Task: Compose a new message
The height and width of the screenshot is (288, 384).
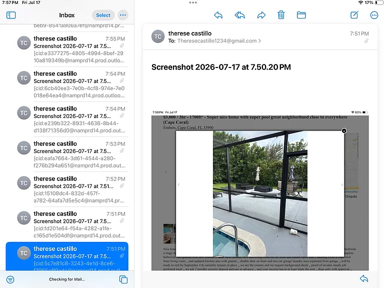Action: click(x=354, y=15)
